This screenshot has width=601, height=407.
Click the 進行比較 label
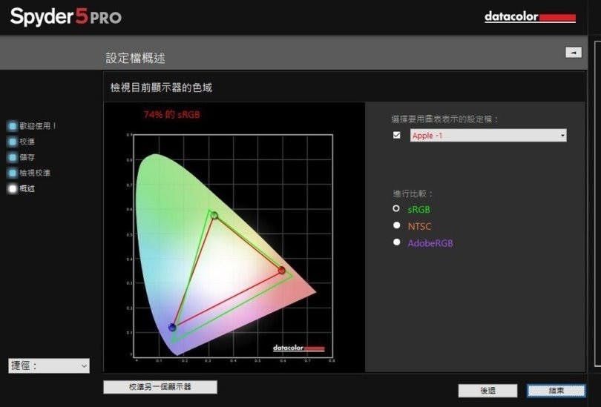[413, 193]
